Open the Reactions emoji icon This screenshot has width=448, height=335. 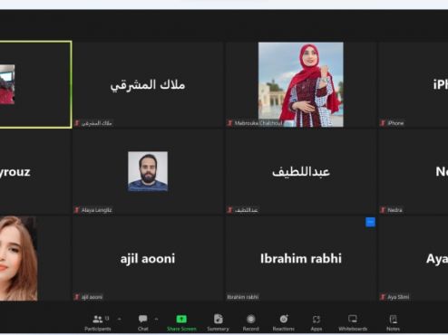click(x=284, y=319)
